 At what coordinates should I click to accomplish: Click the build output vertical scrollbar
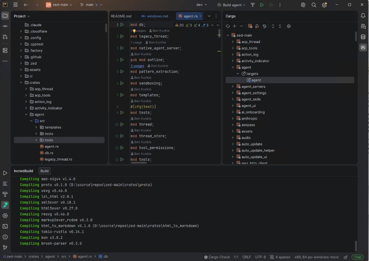[356, 246]
